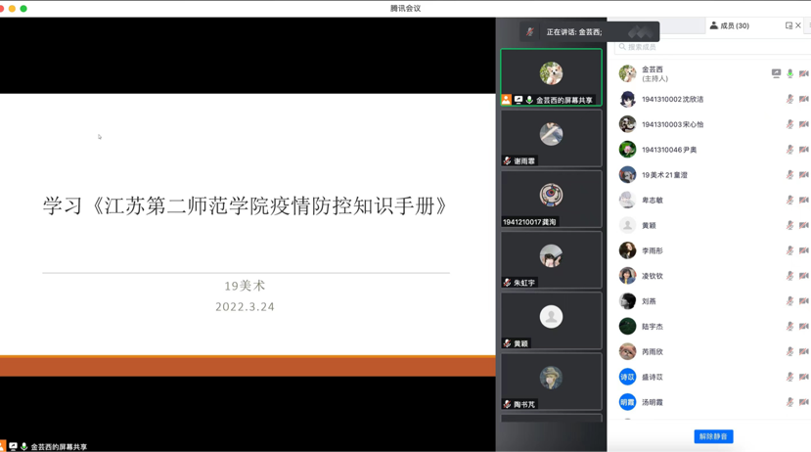The image size is (811, 452).
Task: Click 金芸西's green microphone icon in member list
Action: (x=790, y=73)
